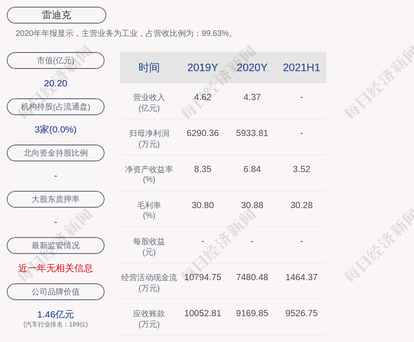Select the 市值(亿元) label button
This screenshot has width=414, height=342.
pos(56,60)
